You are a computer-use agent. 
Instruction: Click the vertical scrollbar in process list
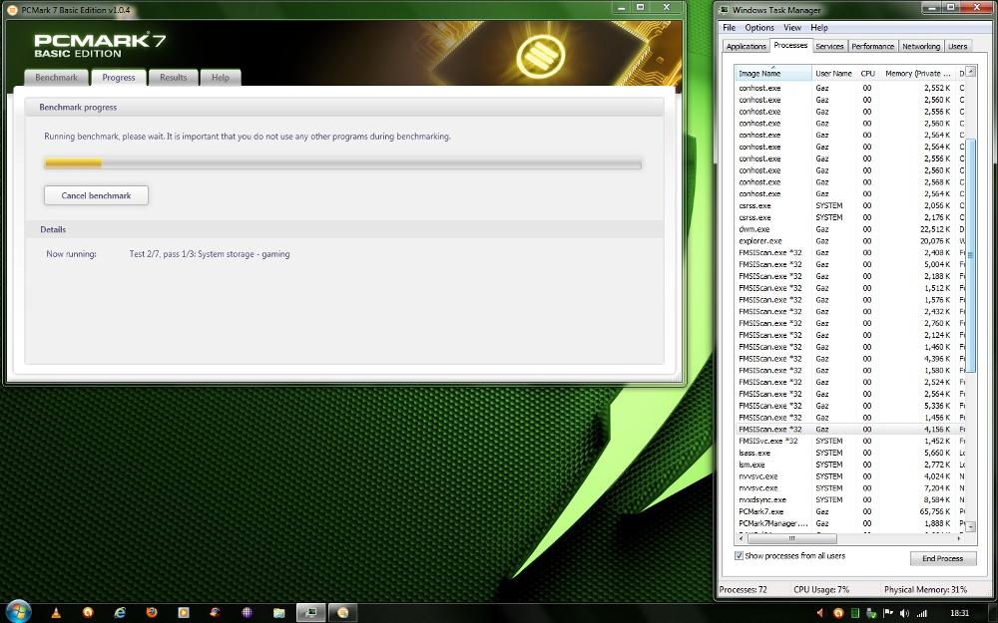(970, 254)
